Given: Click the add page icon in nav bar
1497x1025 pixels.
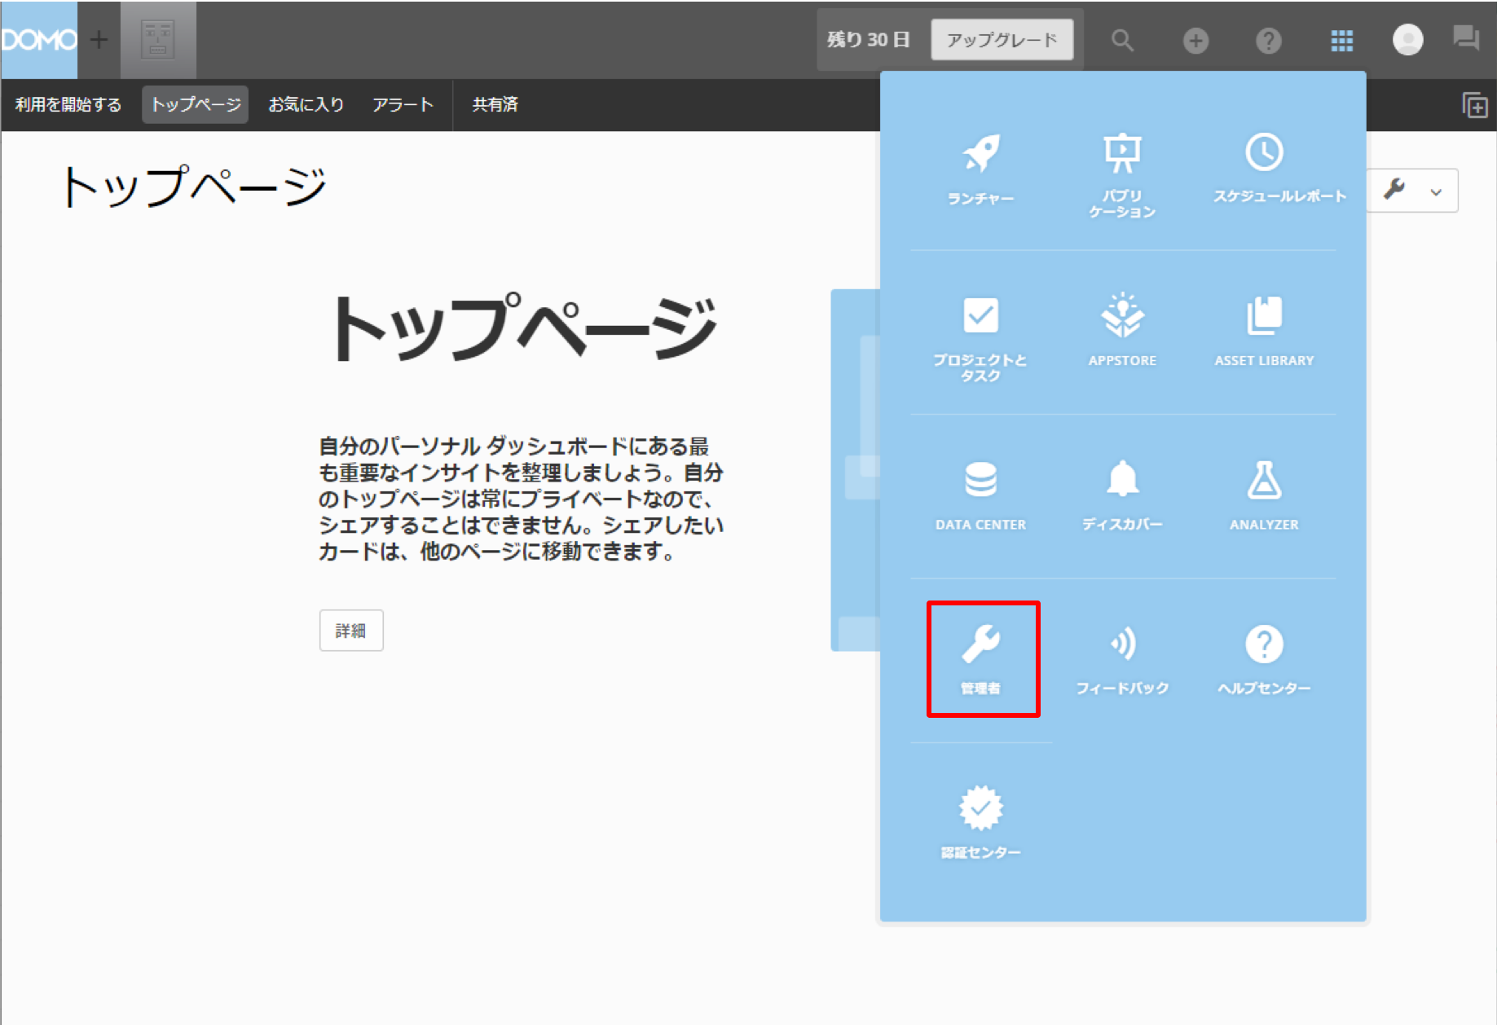Looking at the screenshot, I should [x=1475, y=105].
